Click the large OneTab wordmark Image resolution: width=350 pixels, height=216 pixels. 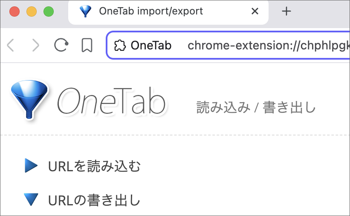click(111, 101)
